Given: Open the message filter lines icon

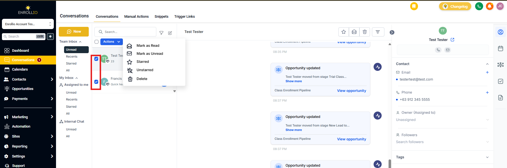Looking at the screenshot, I should coord(378,32).
